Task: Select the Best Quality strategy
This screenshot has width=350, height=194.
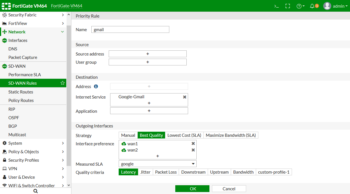Action: [151, 135]
